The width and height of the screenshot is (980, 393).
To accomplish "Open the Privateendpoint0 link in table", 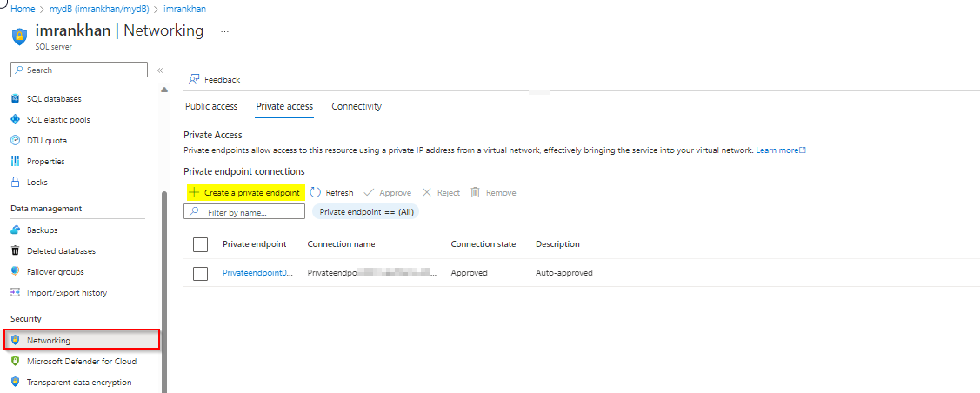I will (258, 273).
